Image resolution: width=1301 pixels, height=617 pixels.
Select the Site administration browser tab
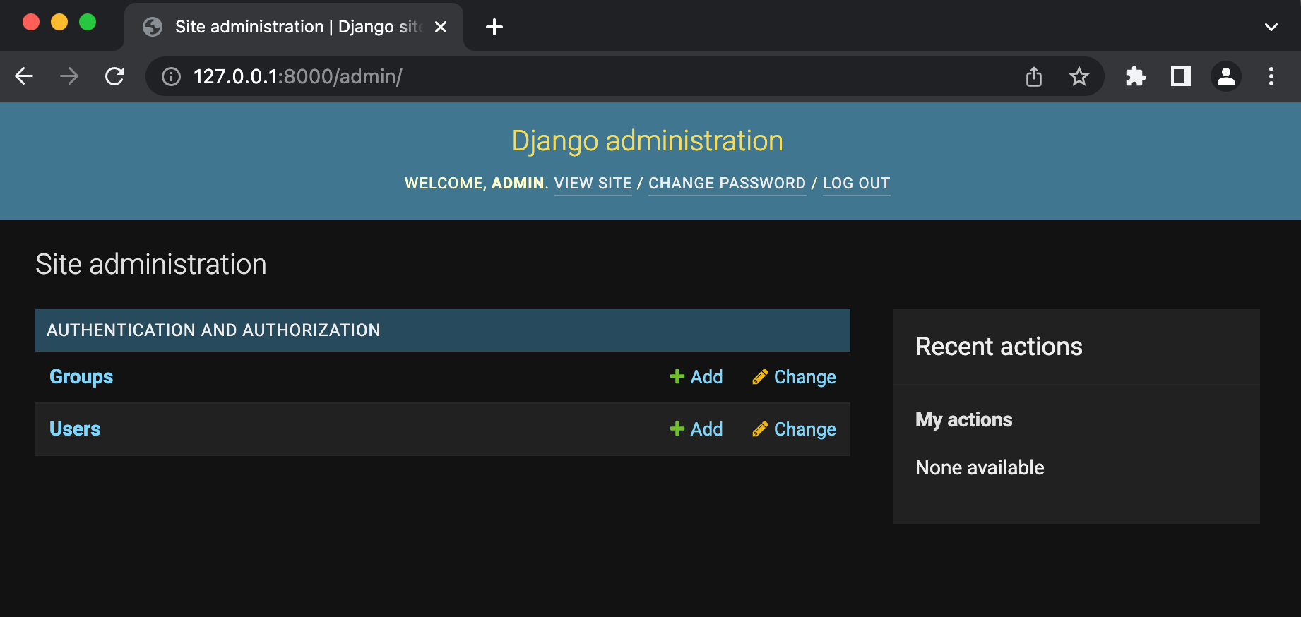pyautogui.click(x=294, y=27)
